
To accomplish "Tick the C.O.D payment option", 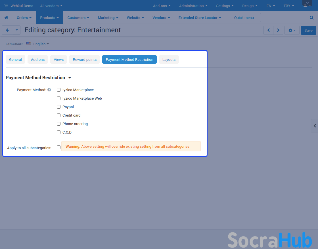I will (59, 132).
